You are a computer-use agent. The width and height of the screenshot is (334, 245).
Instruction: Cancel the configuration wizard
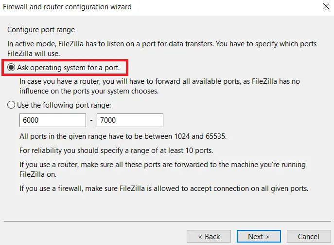309,236
